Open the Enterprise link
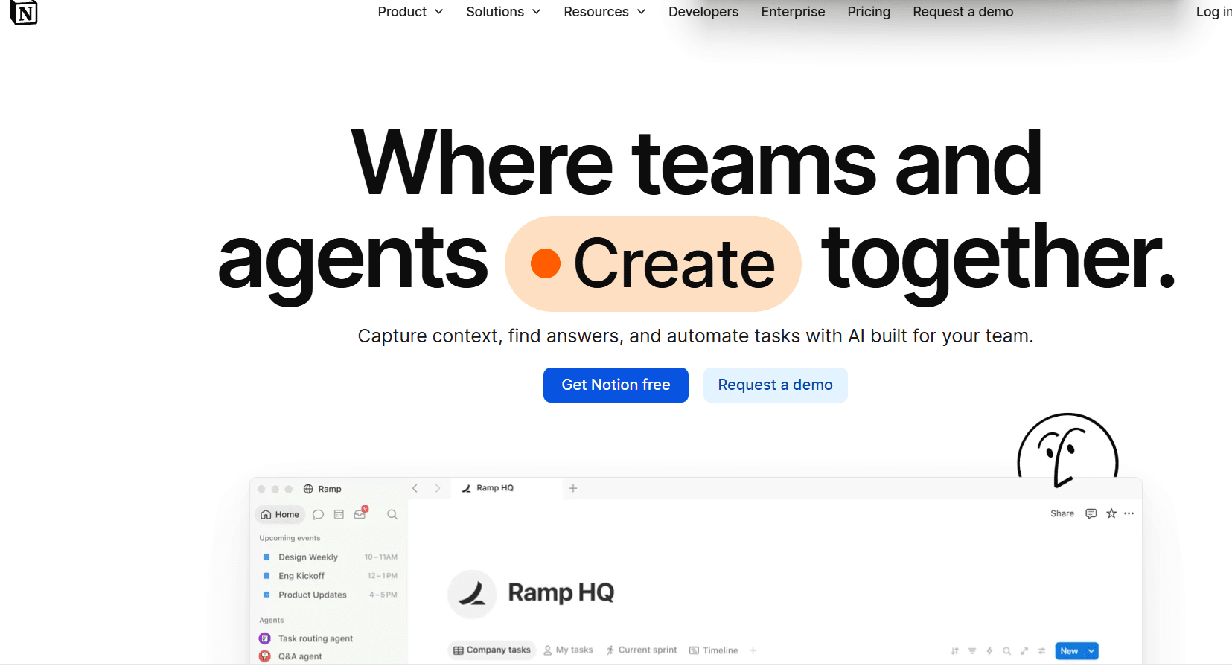The image size is (1232, 666). tap(793, 12)
